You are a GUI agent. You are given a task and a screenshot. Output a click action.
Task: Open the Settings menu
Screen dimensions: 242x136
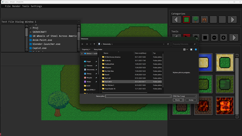click(x=36, y=6)
